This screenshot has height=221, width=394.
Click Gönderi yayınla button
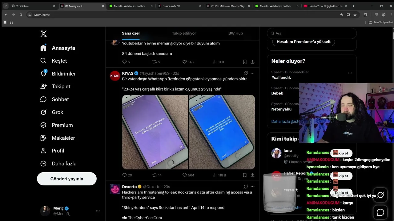pyautogui.click(x=67, y=179)
